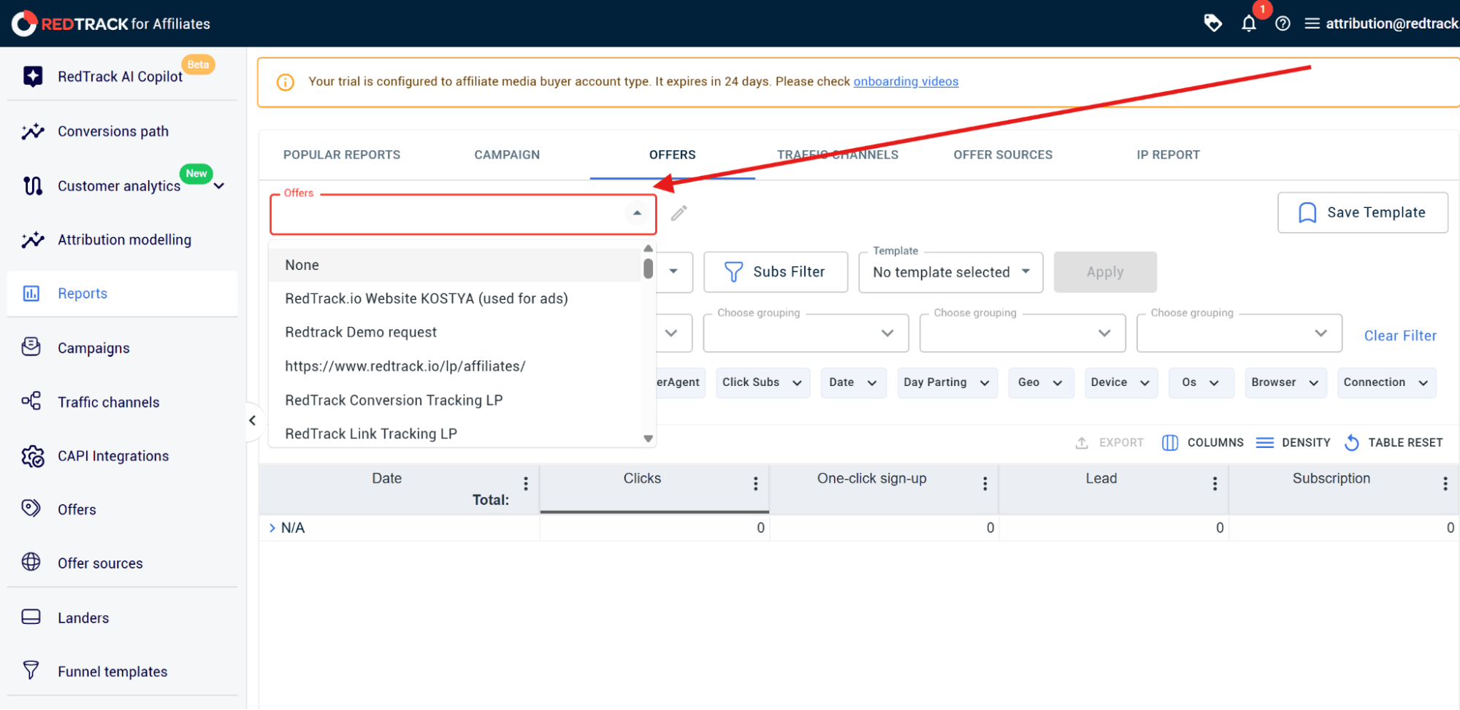Open One-click sign-up column options menu
The height and width of the screenshot is (710, 1460).
[985, 484]
